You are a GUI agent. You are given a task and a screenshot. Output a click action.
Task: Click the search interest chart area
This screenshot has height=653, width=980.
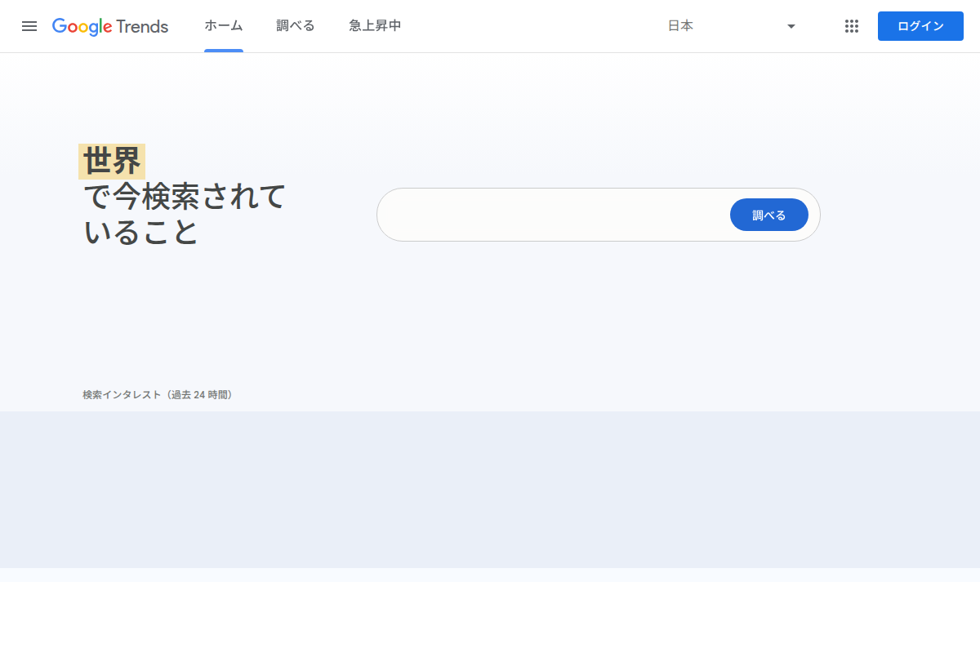point(490,490)
